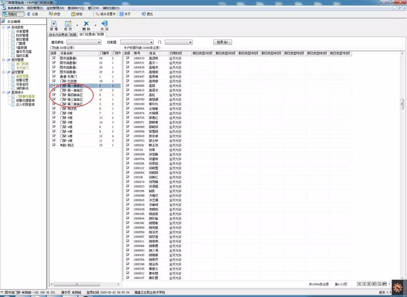
Task: Select 门禁事件查询 in navigation tree
Action: coord(25,96)
